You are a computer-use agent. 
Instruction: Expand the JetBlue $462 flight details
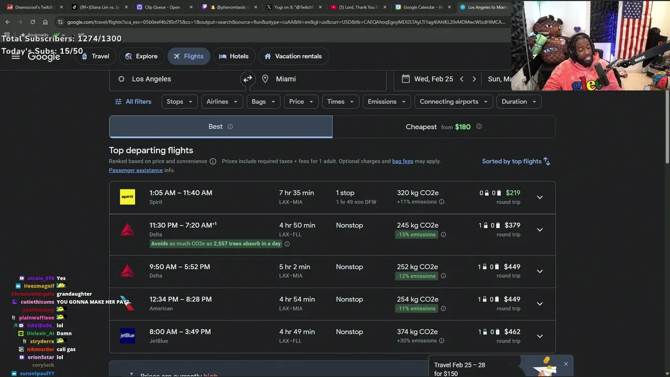540,336
